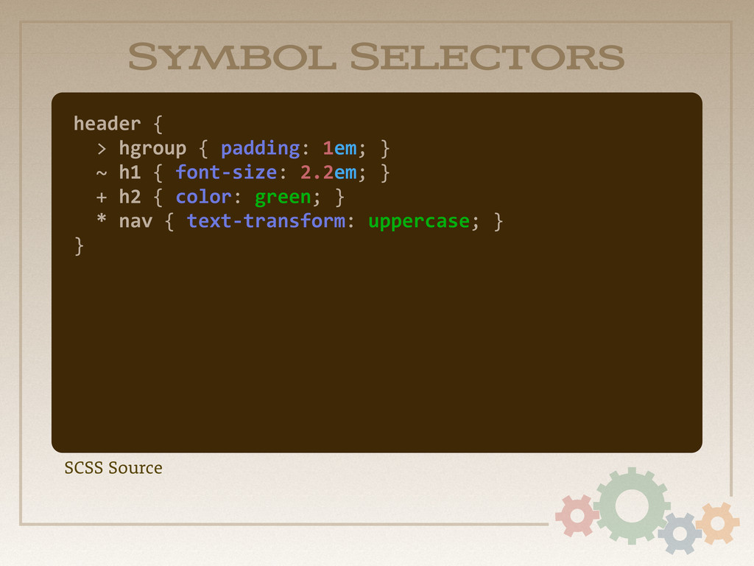Click the 'text-transform' property name

click(266, 221)
